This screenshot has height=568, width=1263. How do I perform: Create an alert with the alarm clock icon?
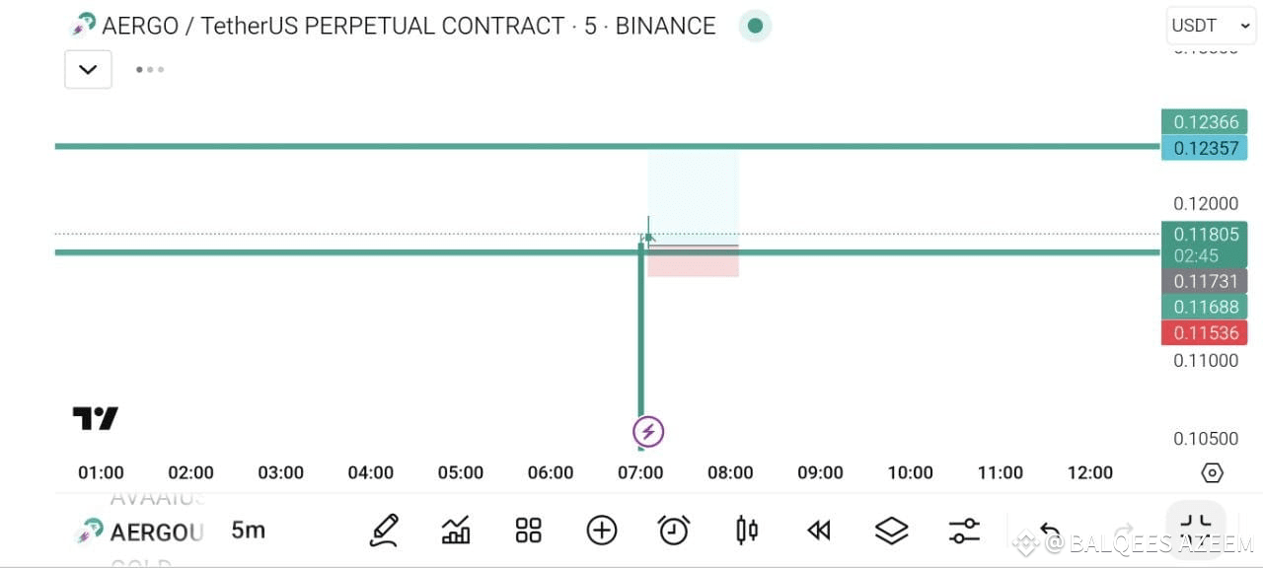[x=674, y=531]
